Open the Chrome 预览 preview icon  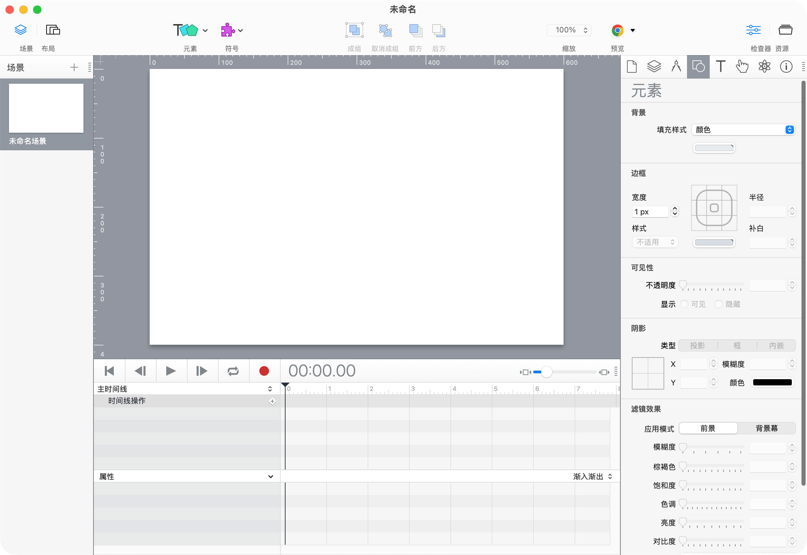(x=617, y=30)
